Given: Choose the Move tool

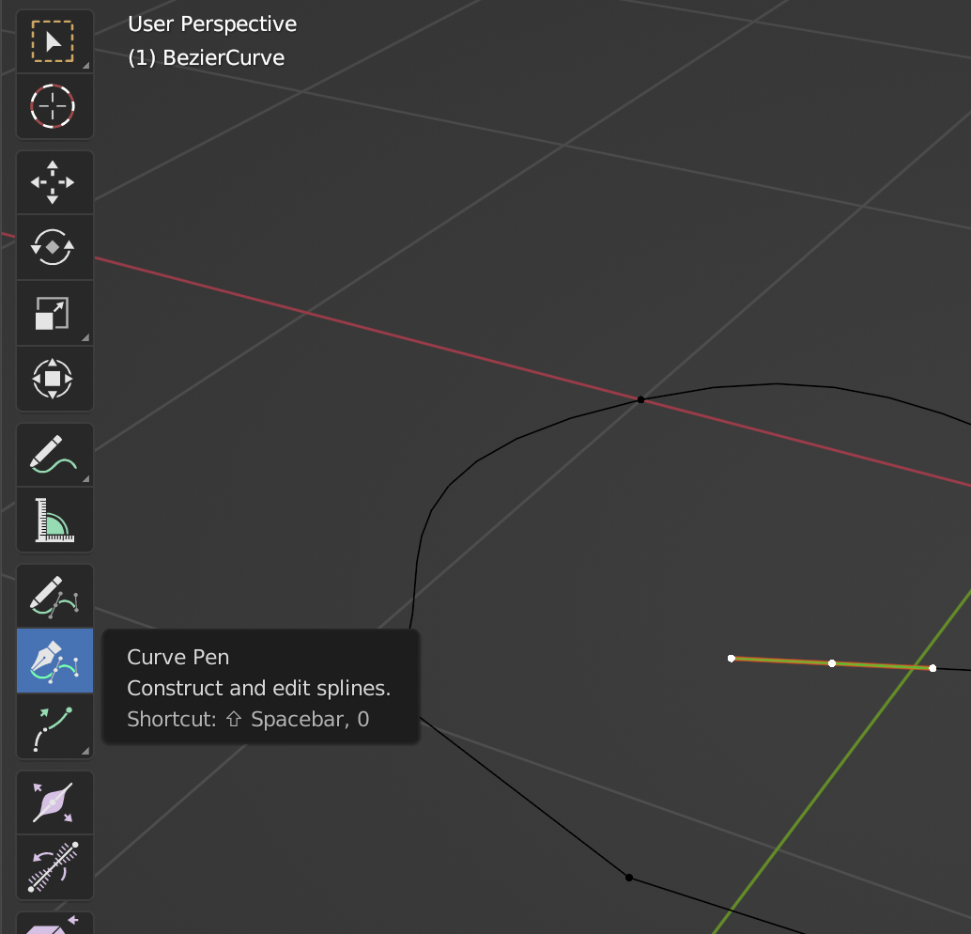Looking at the screenshot, I should click(54, 182).
